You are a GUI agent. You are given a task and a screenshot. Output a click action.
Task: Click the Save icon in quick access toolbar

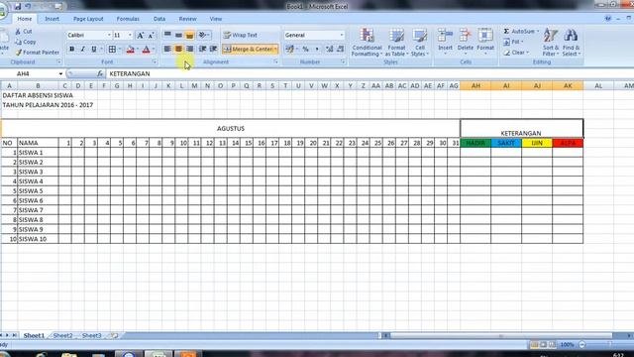point(18,6)
